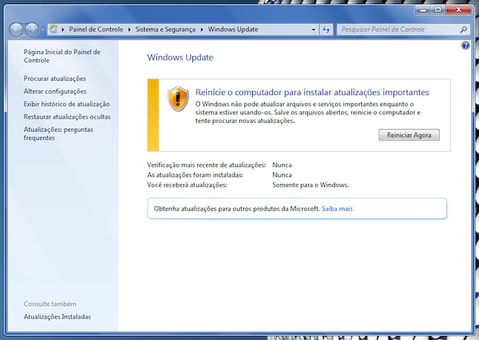The image size is (479, 340).
Task: Open the address bar history dropdown
Action: pos(313,30)
